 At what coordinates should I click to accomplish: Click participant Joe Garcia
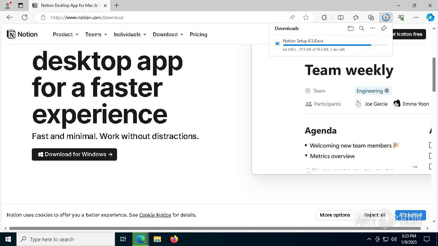pyautogui.click(x=371, y=104)
